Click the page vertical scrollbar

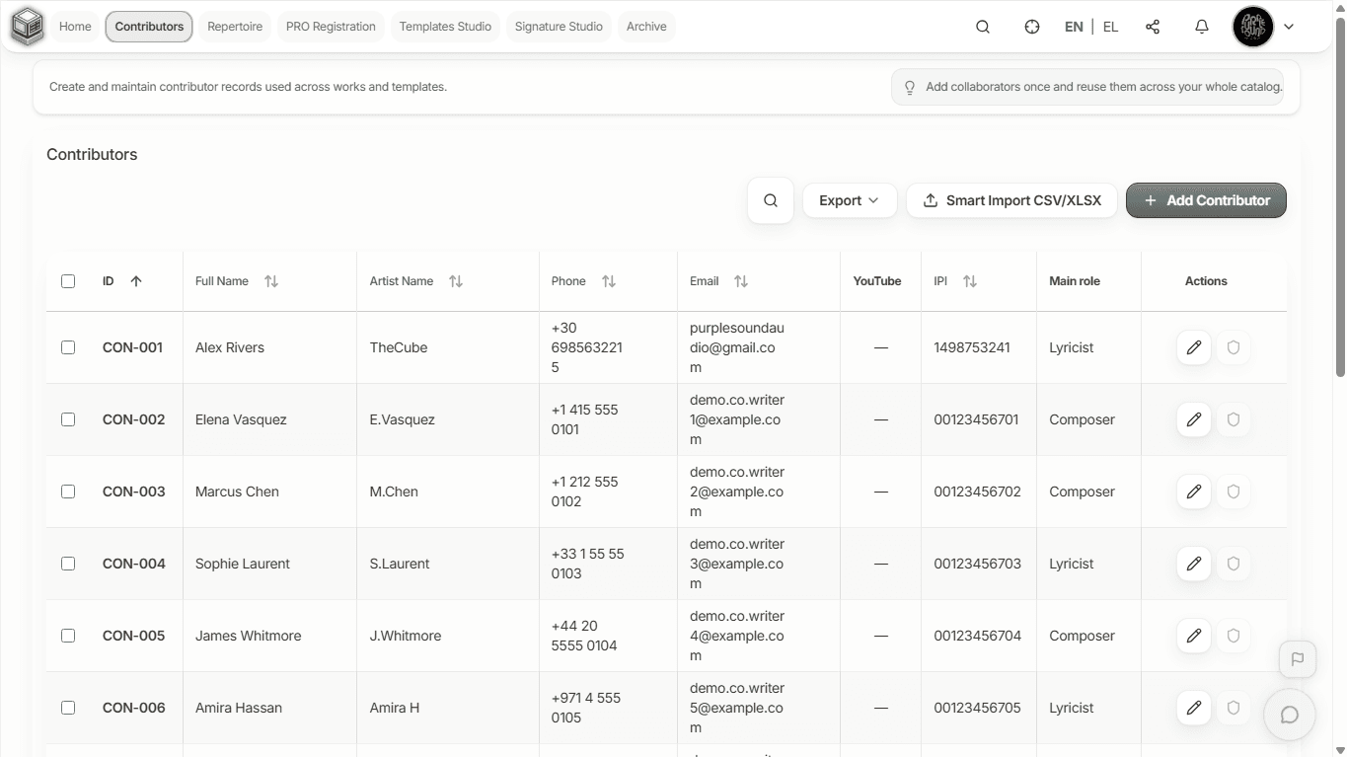[x=1340, y=197]
